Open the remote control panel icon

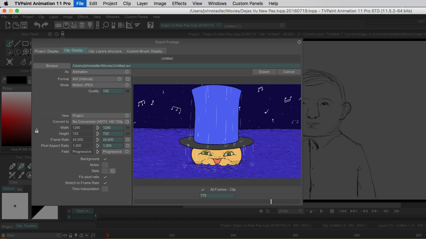(98, 25)
